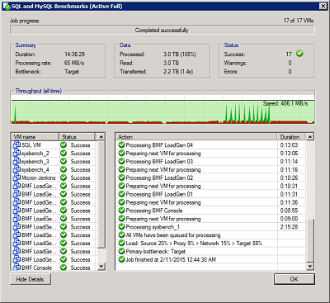Click the Hide Details button
Image resolution: width=330 pixels, height=303 pixels.
pos(31,279)
